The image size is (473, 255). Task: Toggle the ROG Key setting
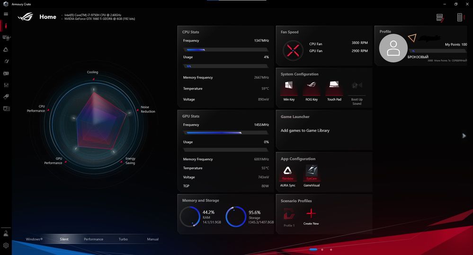[x=312, y=90]
